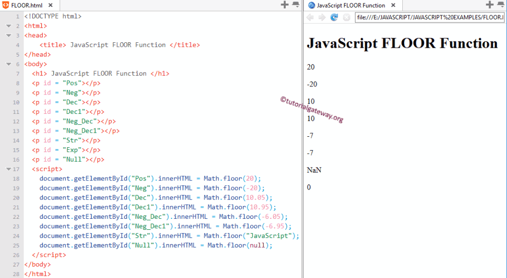Reload the preview page
Image resolution: width=507 pixels, height=278 pixels.
click(x=334, y=17)
